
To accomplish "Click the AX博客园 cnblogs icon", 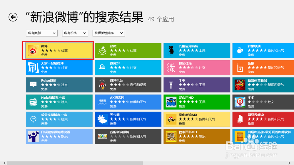I will point(102,102).
